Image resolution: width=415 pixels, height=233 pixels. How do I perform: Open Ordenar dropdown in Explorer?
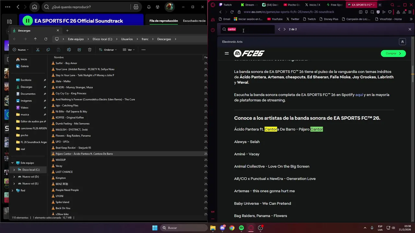[108, 50]
